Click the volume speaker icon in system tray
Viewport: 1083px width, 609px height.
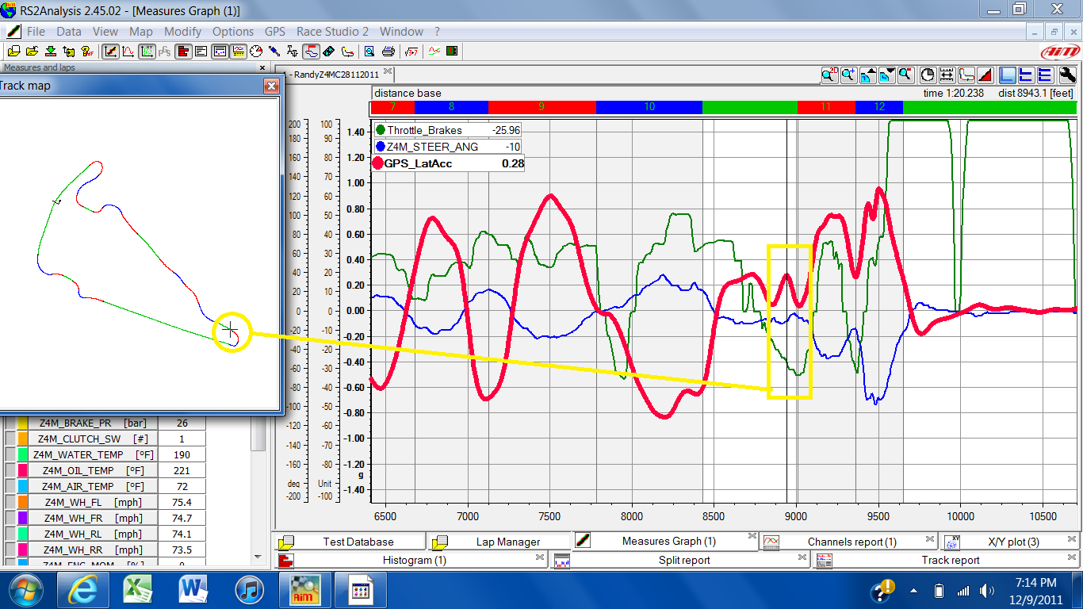pos(986,591)
